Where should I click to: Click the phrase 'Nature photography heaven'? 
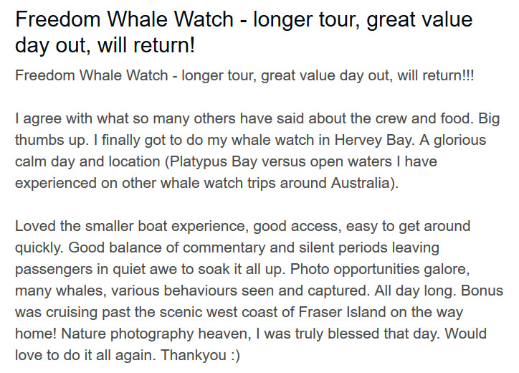154,334
